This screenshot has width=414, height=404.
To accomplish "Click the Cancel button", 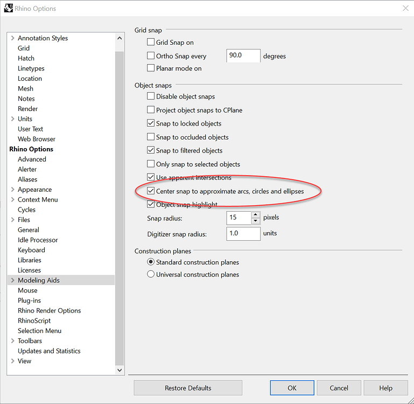I will pyautogui.click(x=339, y=388).
